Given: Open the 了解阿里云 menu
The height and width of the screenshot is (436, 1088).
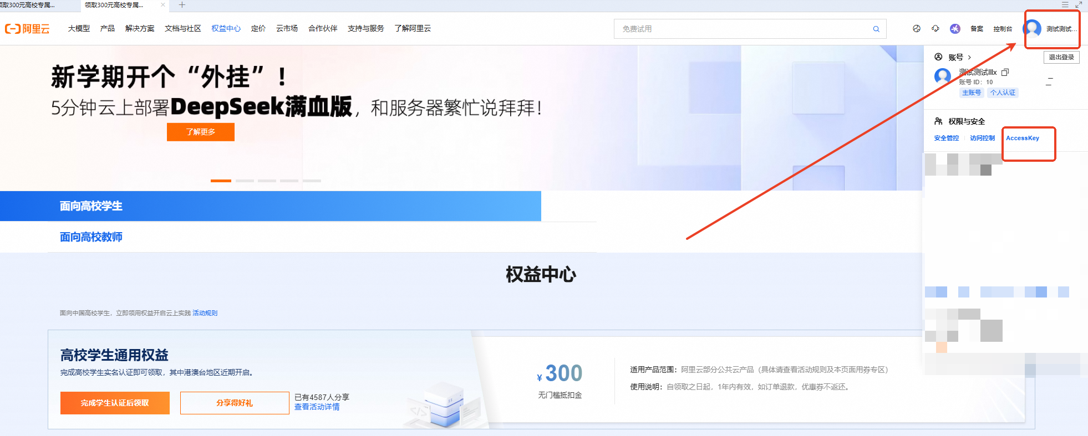Looking at the screenshot, I should tap(413, 29).
